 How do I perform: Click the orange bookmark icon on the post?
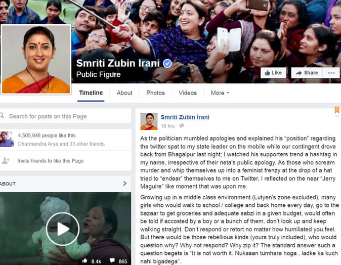pyautogui.click(x=337, y=110)
